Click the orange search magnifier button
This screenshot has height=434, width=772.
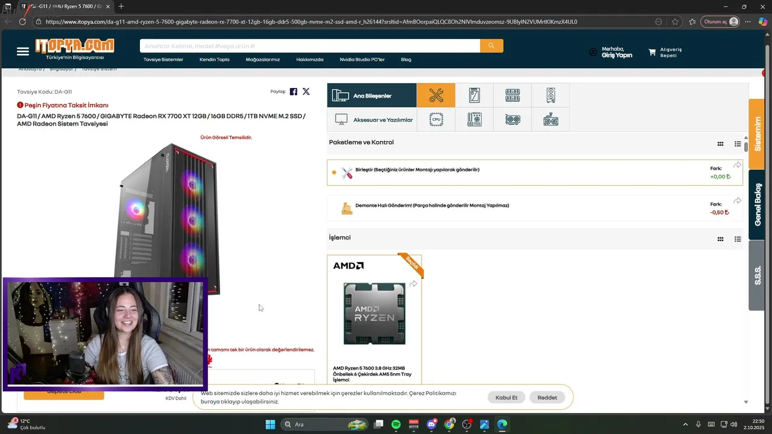(492, 46)
